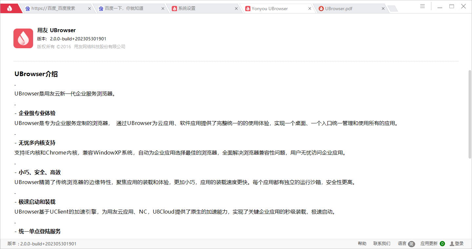Click the 登录 login link
Screen dimensions: 472x249
pos(459,244)
